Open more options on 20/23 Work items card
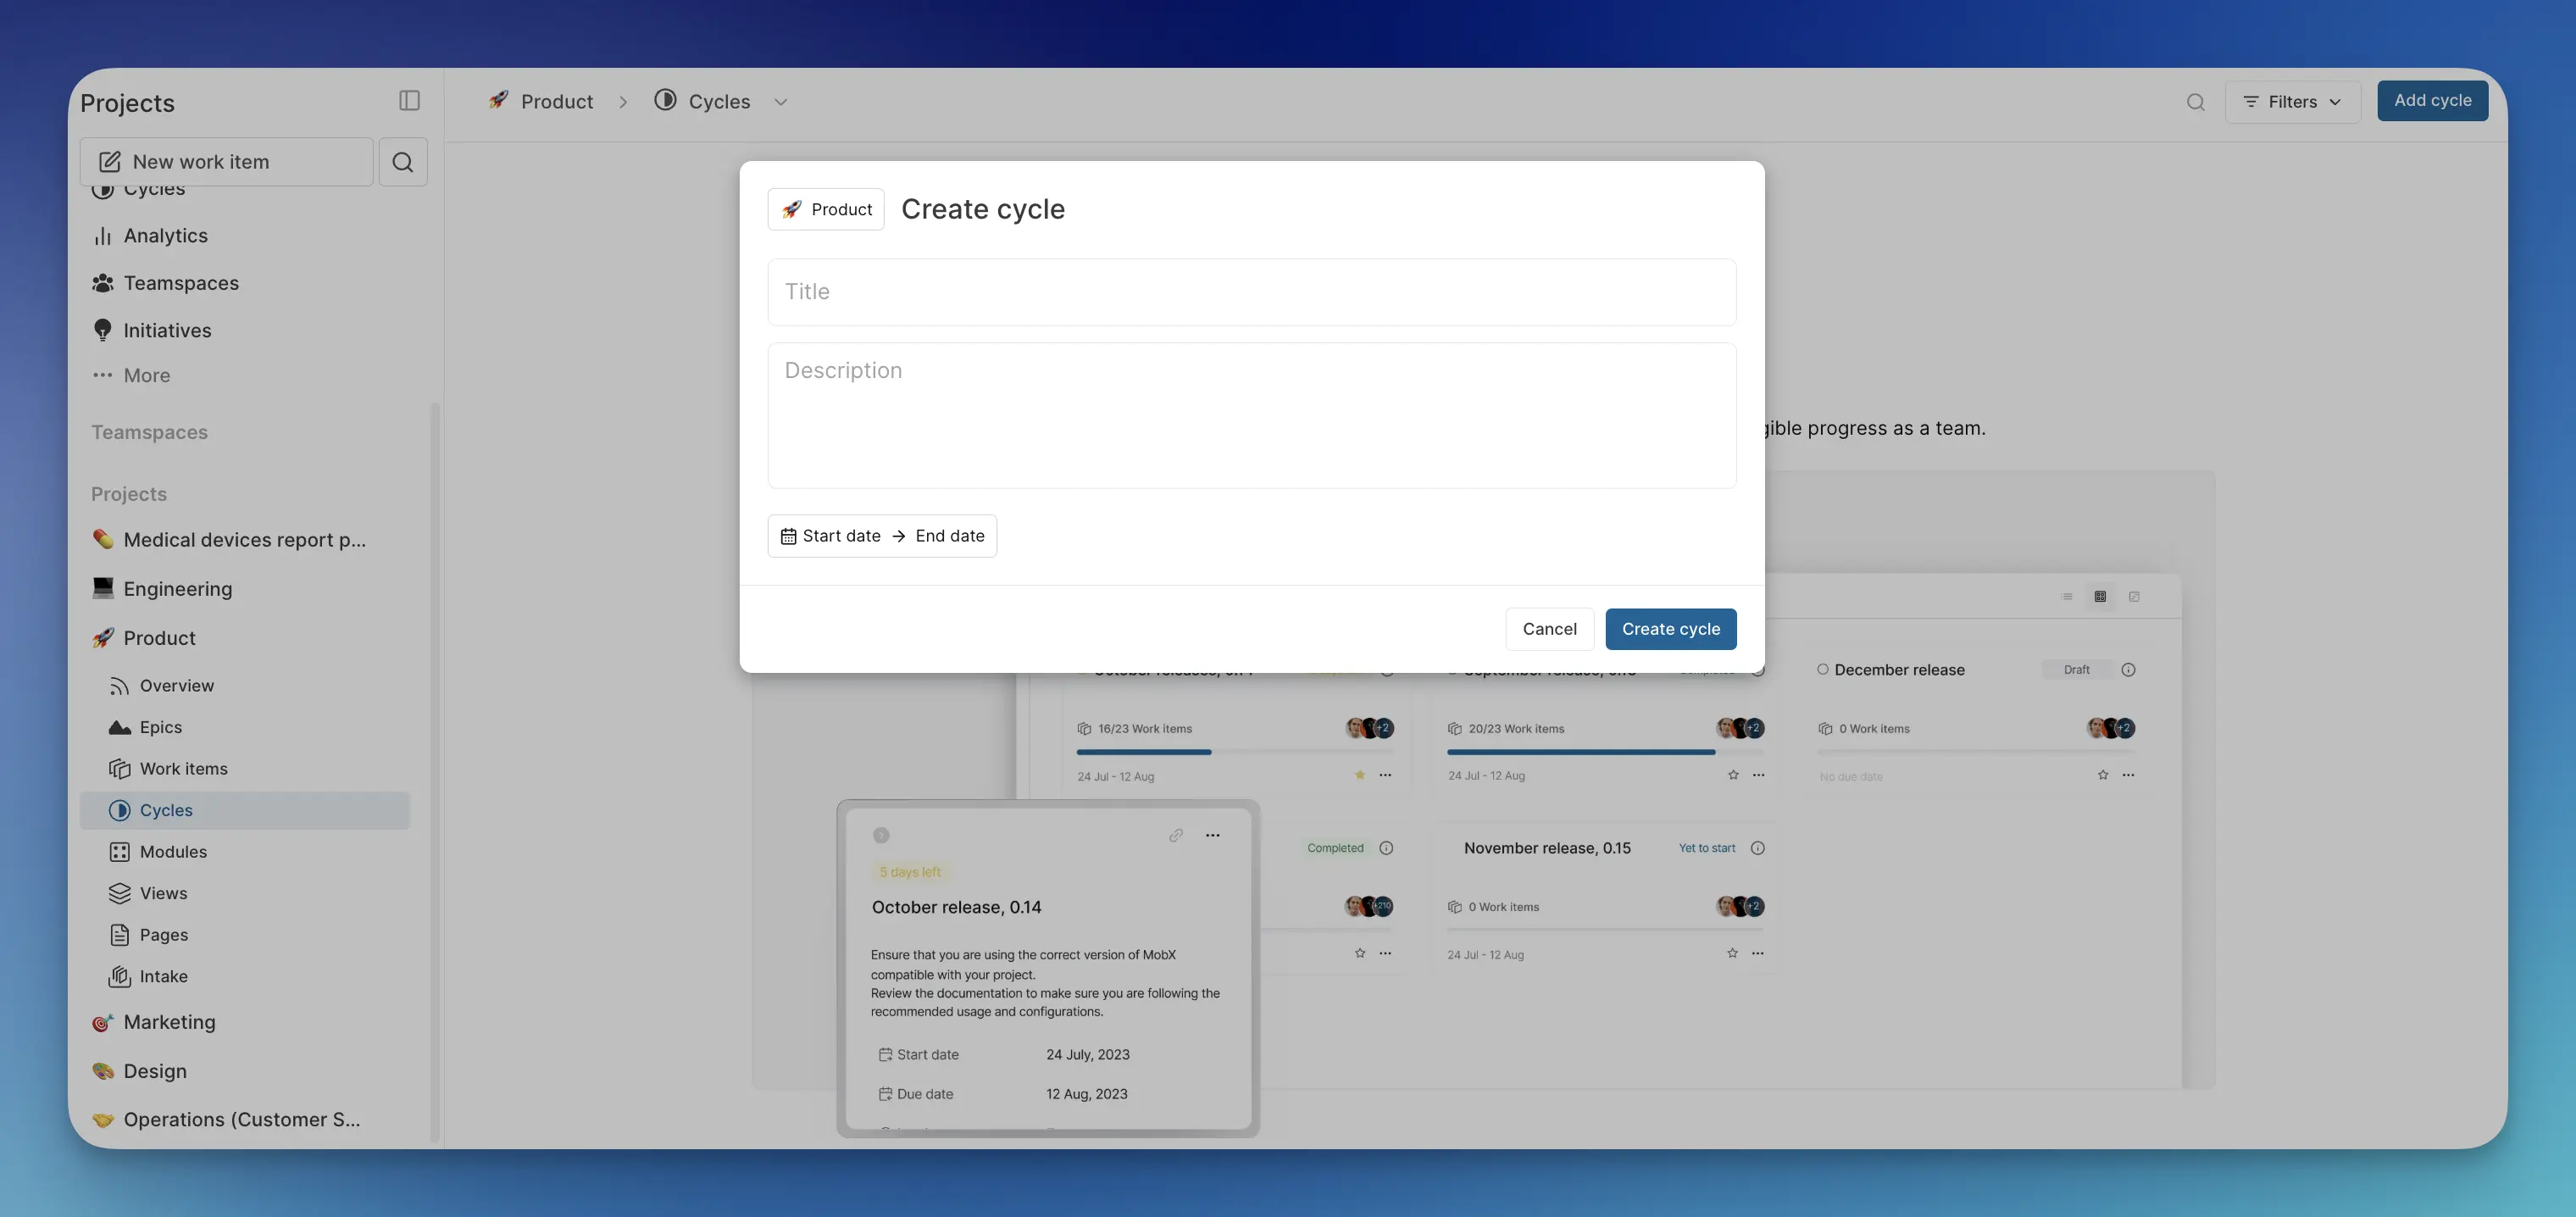Screen dimensions: 2576x1217 1759,775
